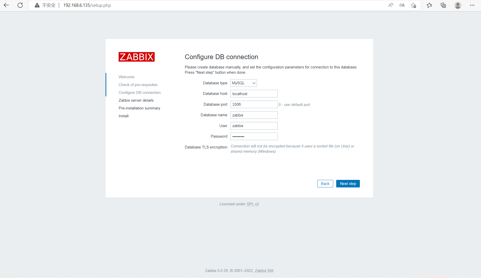Click the Back button
481x278 pixels.
(325, 184)
